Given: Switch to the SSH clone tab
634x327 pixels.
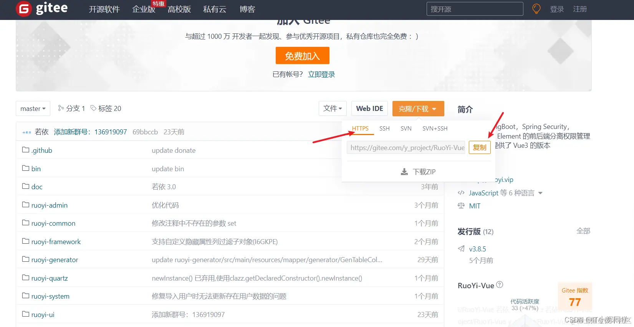Looking at the screenshot, I should click(384, 129).
